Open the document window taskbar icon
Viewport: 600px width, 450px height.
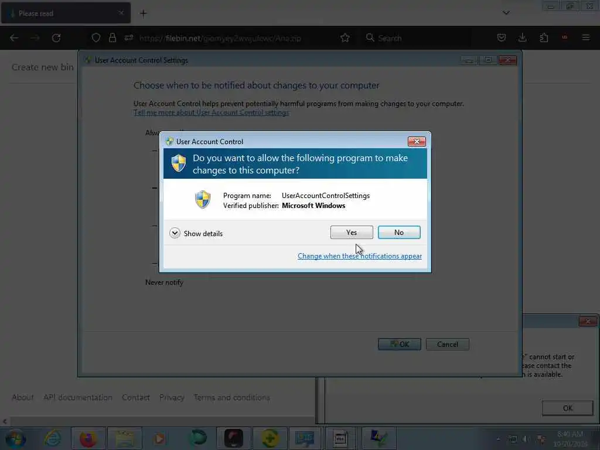click(x=340, y=438)
